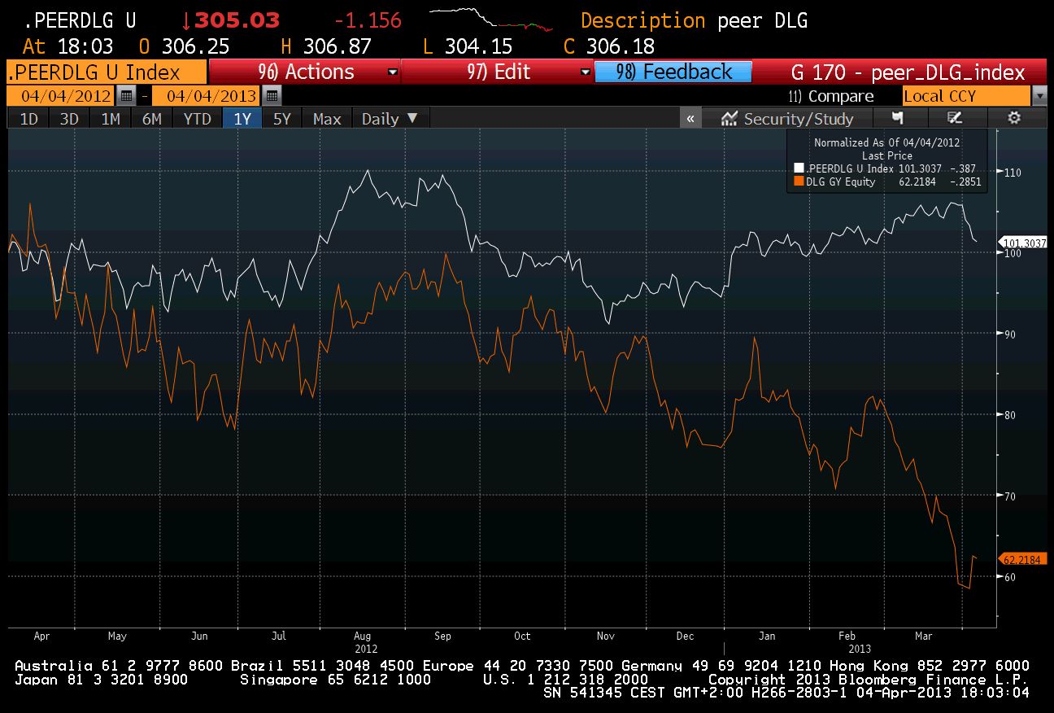Viewport: 1054px width, 713px height.
Task: Click the Nov x-axis month label
Action: (x=606, y=636)
